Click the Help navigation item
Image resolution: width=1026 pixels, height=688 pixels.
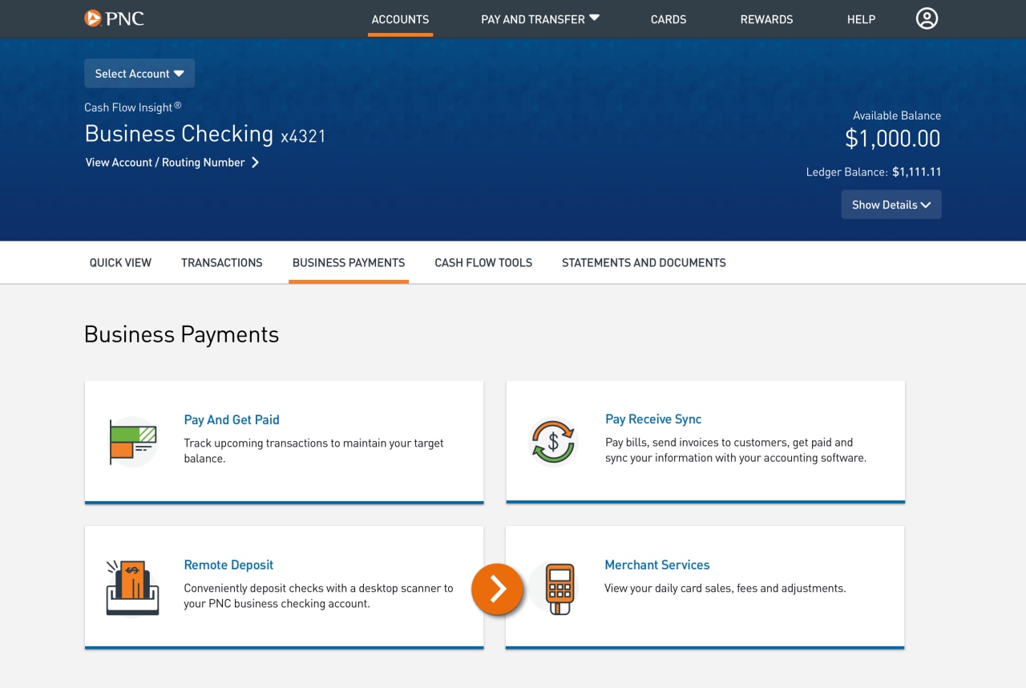point(861,18)
